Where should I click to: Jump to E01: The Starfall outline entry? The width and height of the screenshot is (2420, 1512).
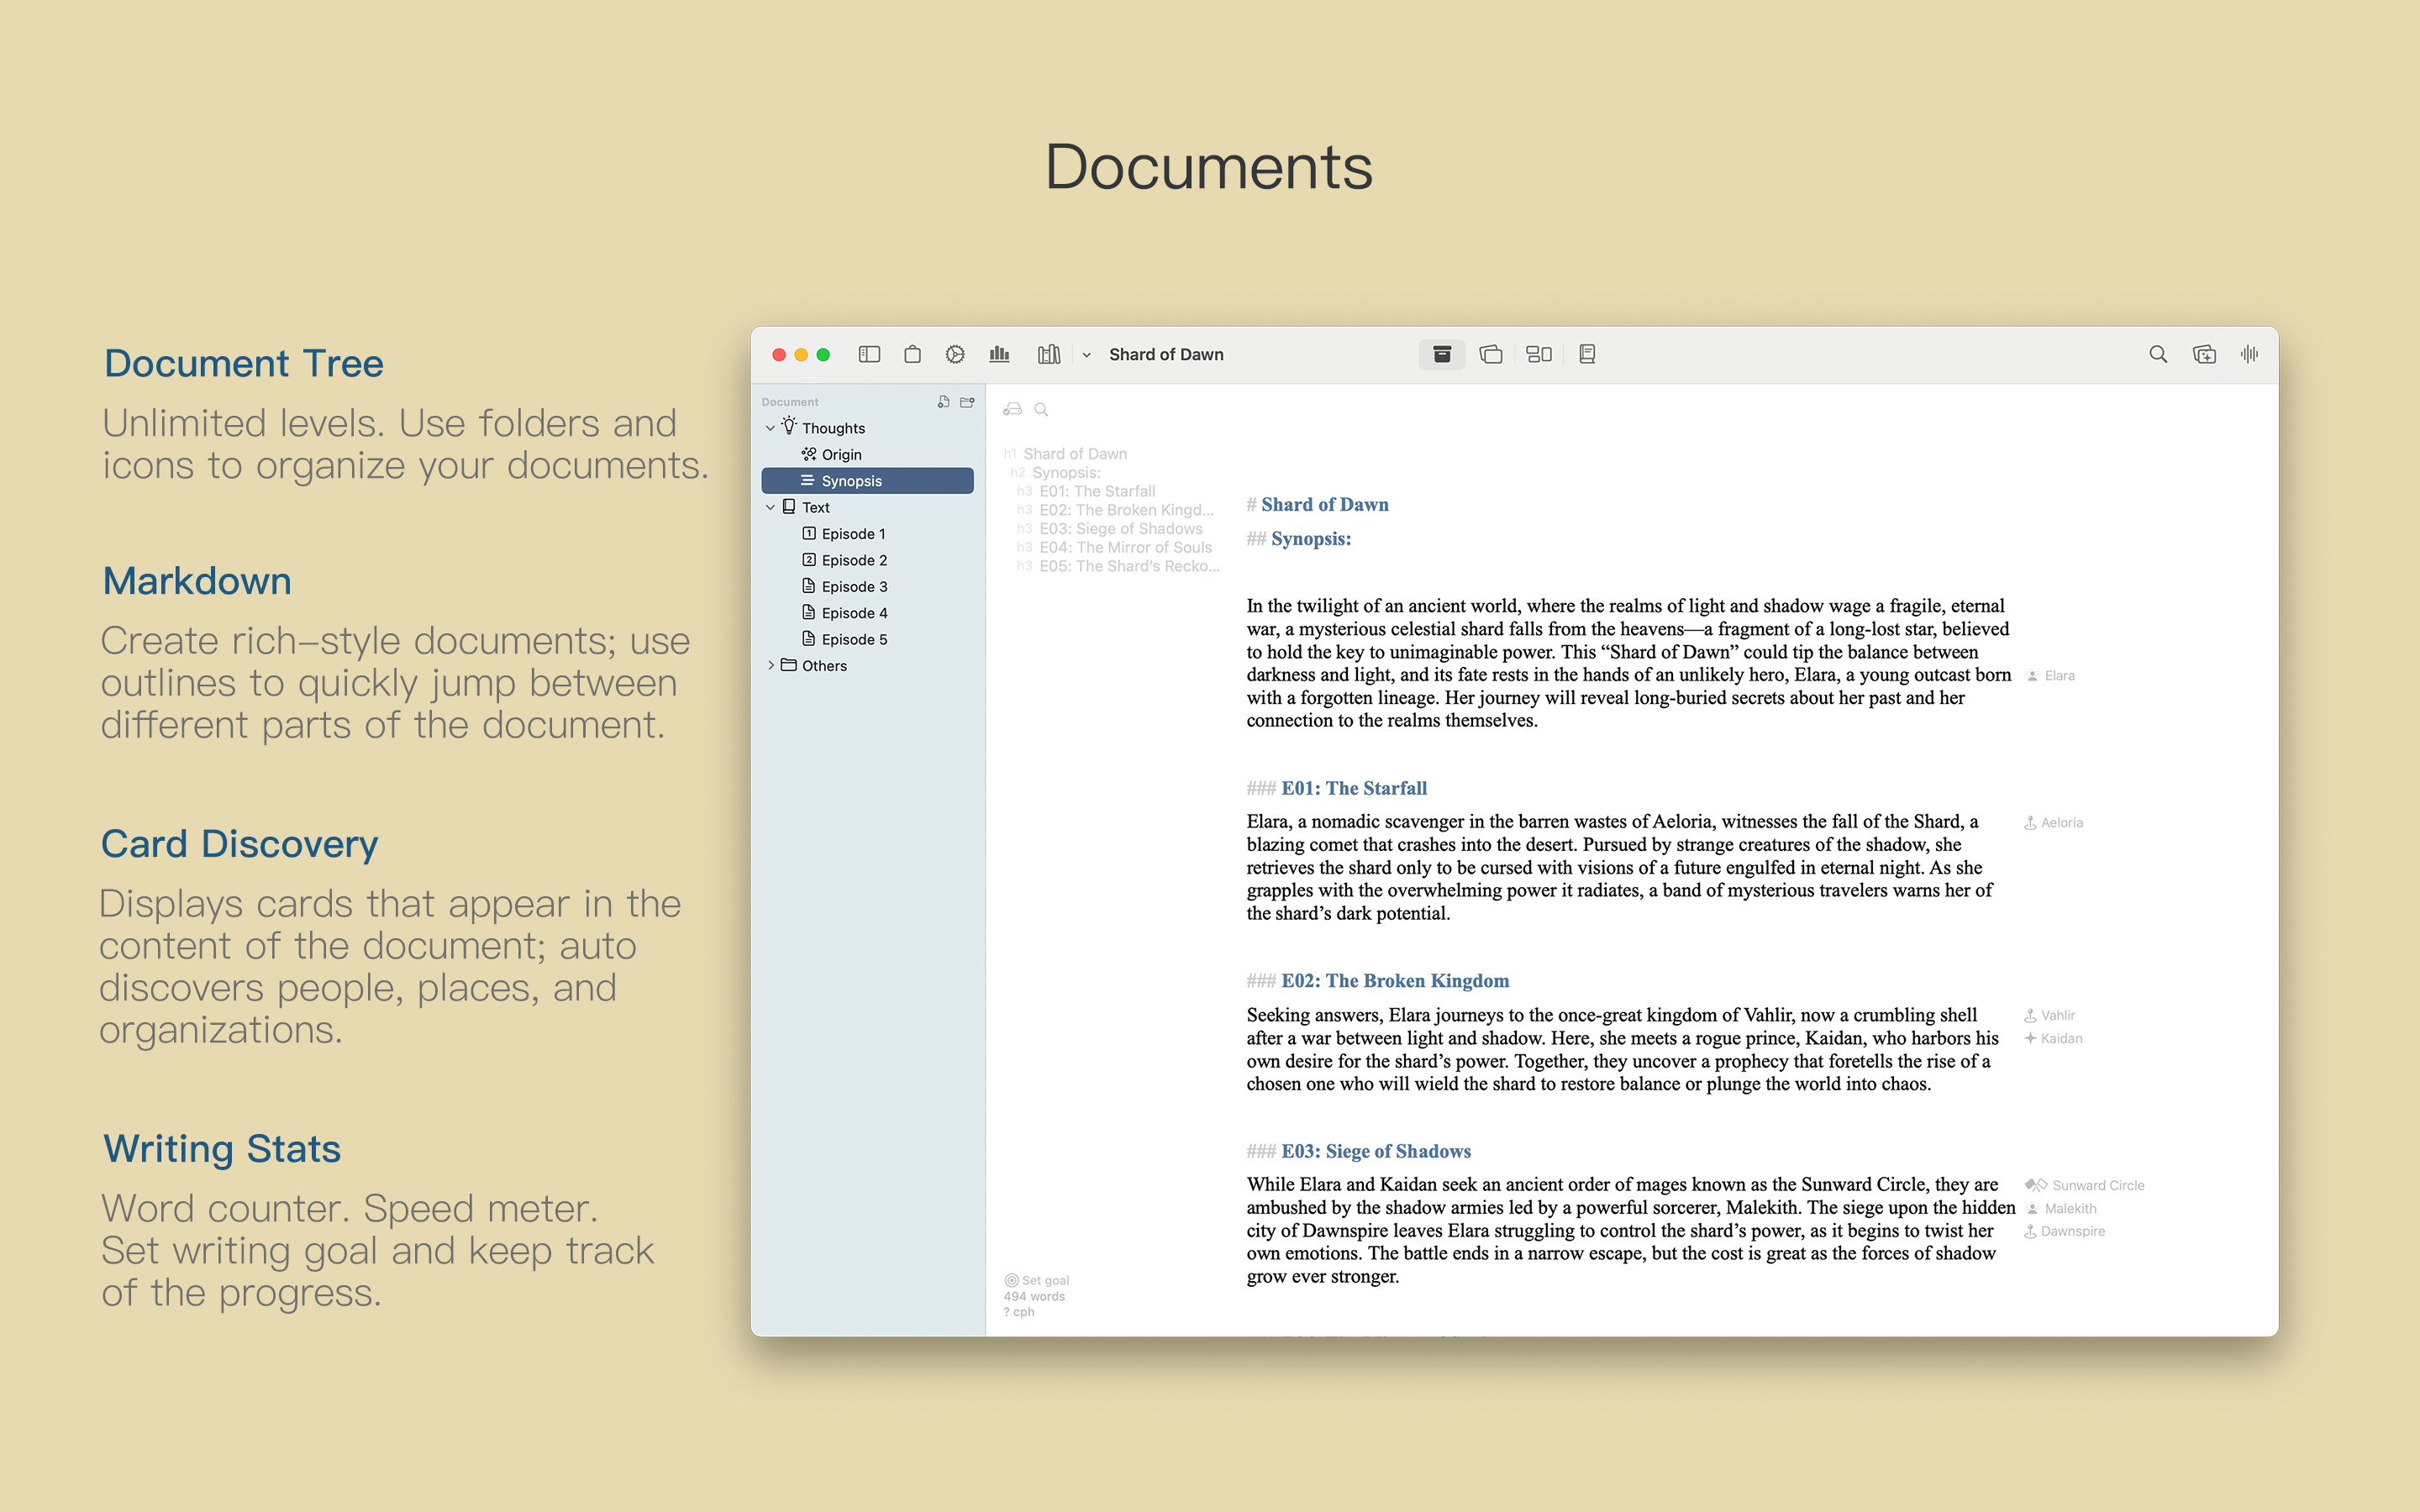pyautogui.click(x=1086, y=491)
